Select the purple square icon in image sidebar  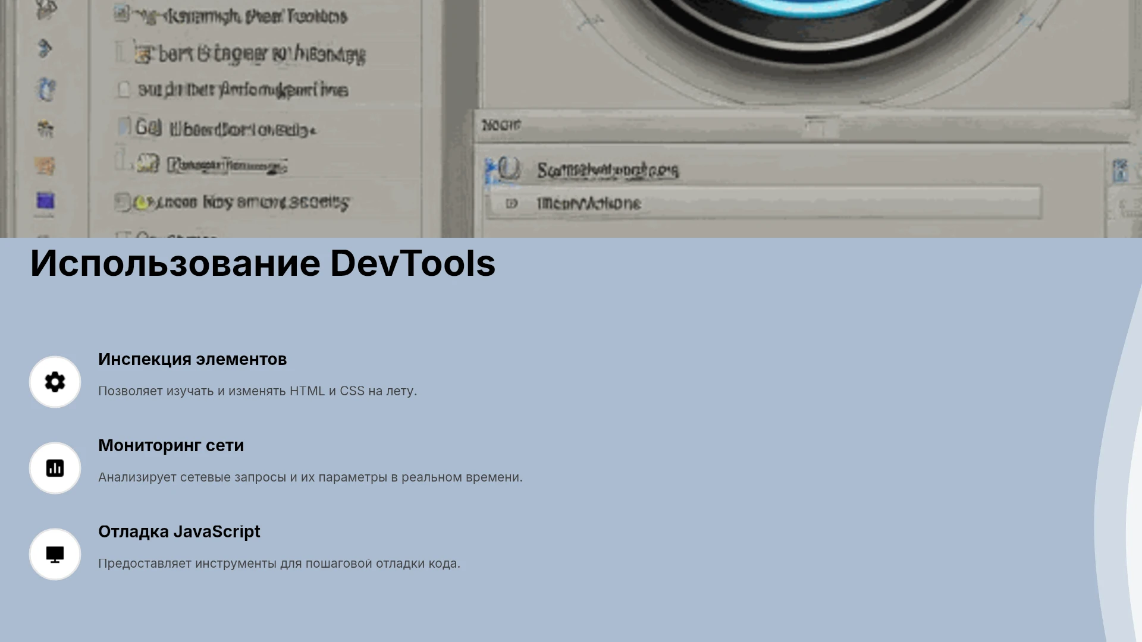46,201
